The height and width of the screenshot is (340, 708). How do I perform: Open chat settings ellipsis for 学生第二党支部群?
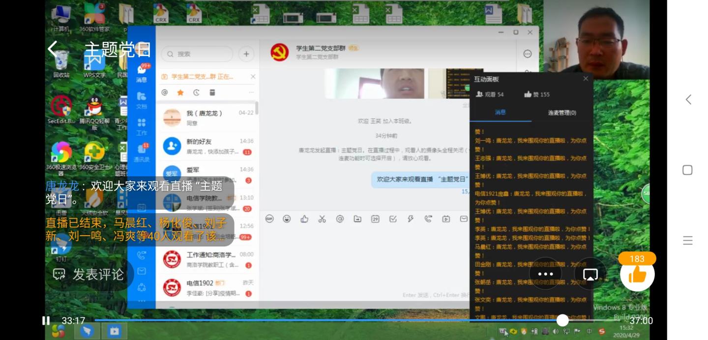pyautogui.click(x=527, y=54)
